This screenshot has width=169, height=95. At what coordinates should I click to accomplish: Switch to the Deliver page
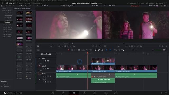[x=116, y=93]
